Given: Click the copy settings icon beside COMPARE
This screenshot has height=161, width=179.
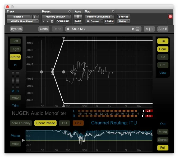Looking at the screenshot, I should click(52, 21).
